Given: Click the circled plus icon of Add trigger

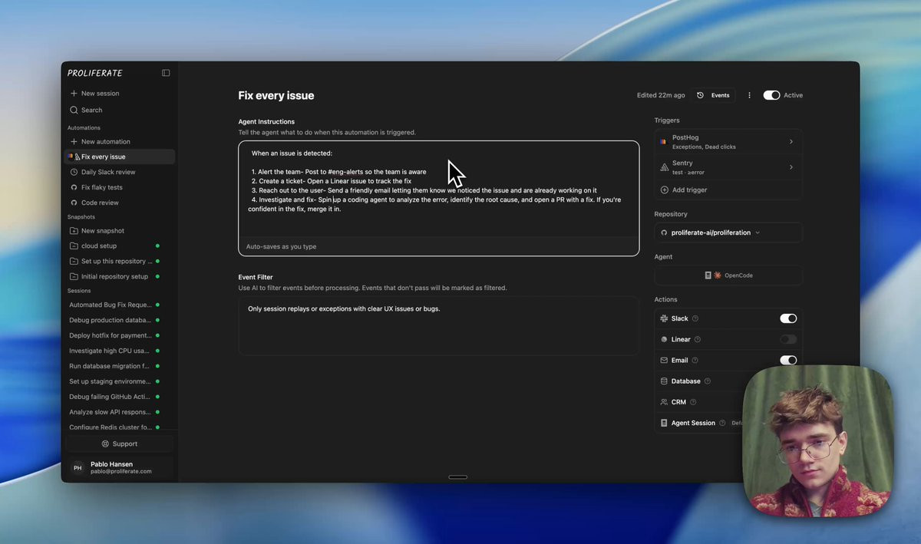Looking at the screenshot, I should point(665,190).
